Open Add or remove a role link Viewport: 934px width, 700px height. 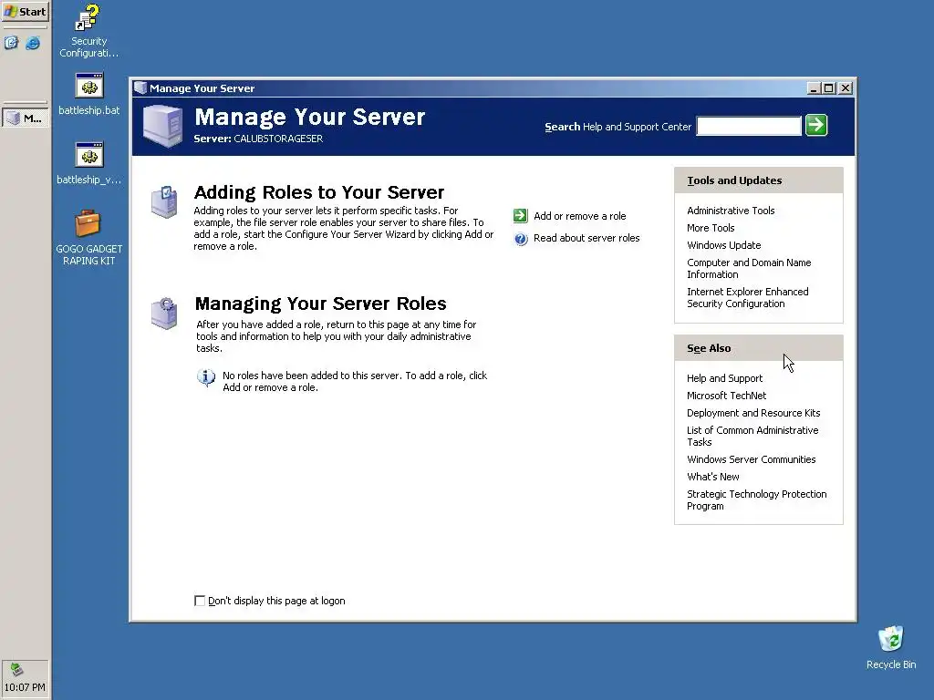[579, 216]
